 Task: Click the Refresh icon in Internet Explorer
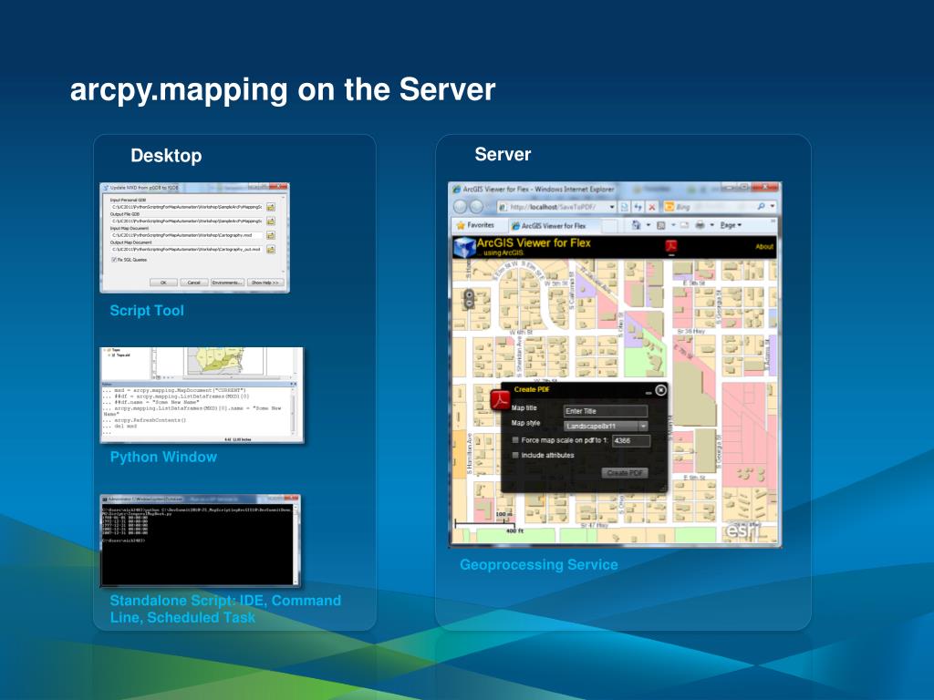click(x=638, y=207)
